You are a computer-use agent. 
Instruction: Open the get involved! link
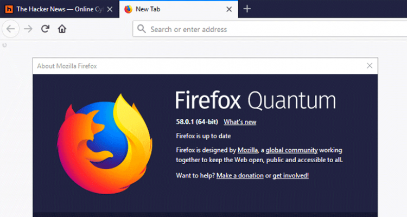(290, 176)
